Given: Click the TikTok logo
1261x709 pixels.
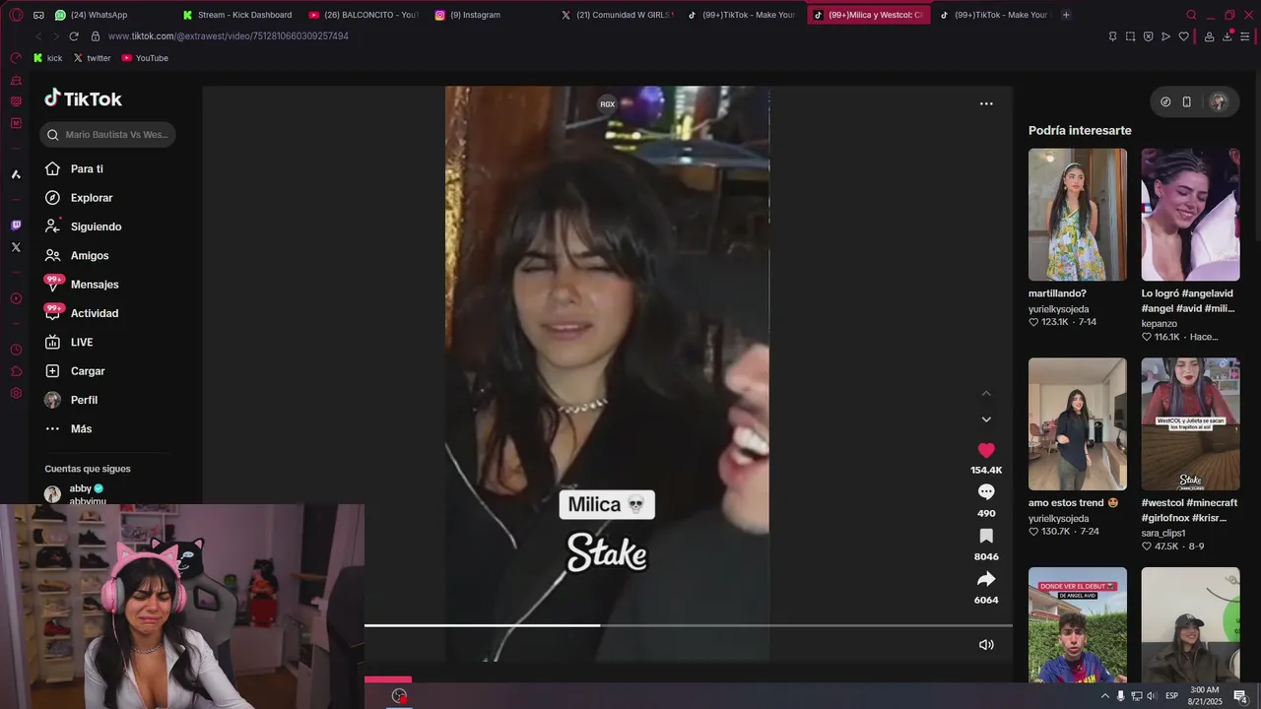Looking at the screenshot, I should pos(83,98).
